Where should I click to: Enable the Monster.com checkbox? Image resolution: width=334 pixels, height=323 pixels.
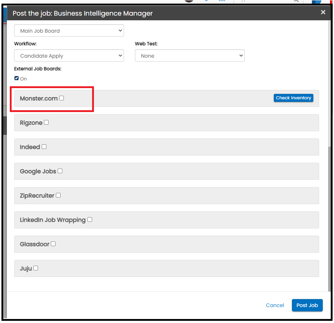coord(62,98)
